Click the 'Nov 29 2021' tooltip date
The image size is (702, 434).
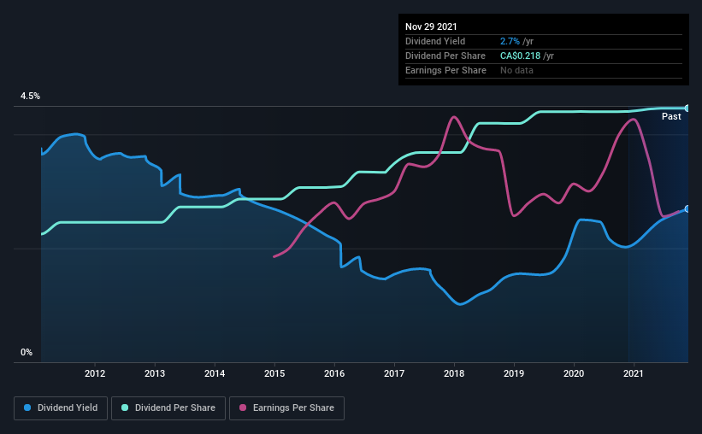[x=431, y=26]
